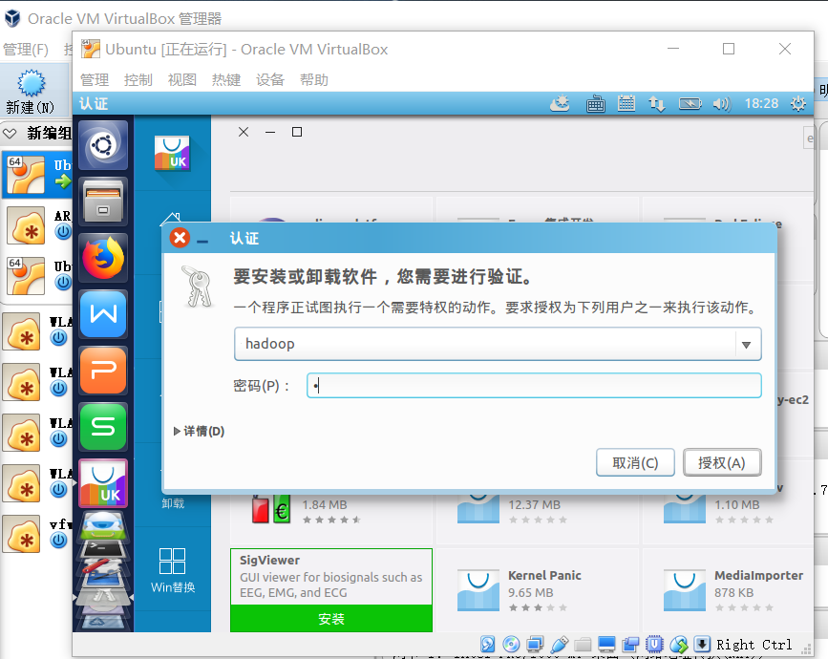The height and width of the screenshot is (659, 828).
Task: Open 设备 menu in VM window
Action: click(x=270, y=79)
